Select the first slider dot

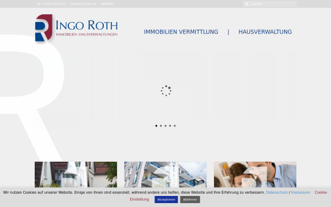(x=156, y=126)
